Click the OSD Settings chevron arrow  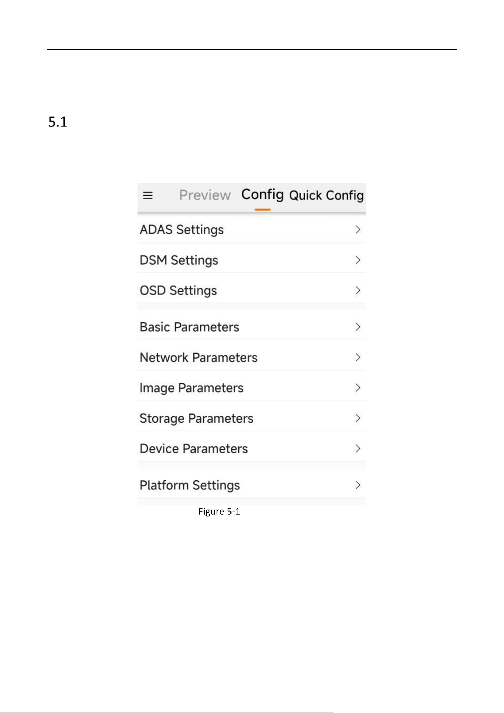point(358,290)
